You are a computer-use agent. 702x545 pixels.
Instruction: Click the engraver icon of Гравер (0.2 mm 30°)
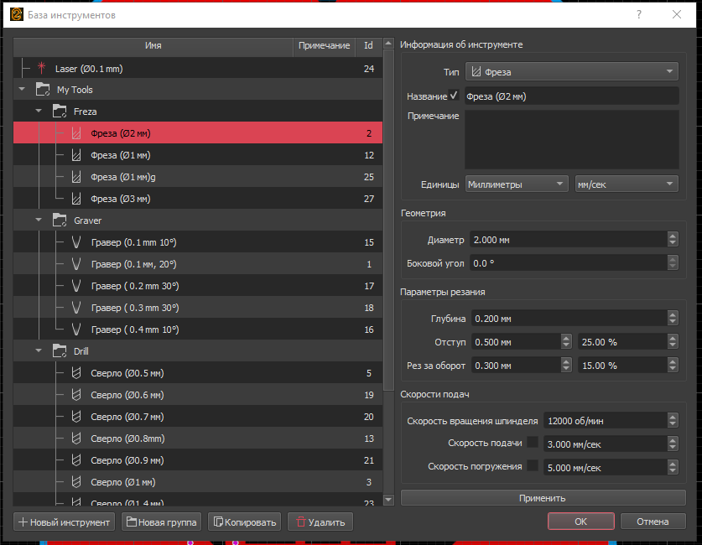[x=76, y=286]
